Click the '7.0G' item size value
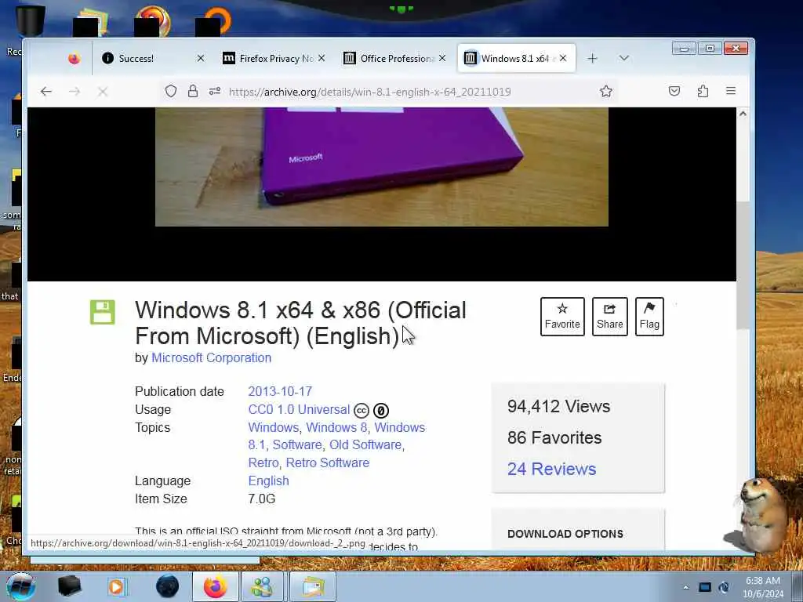 click(262, 499)
